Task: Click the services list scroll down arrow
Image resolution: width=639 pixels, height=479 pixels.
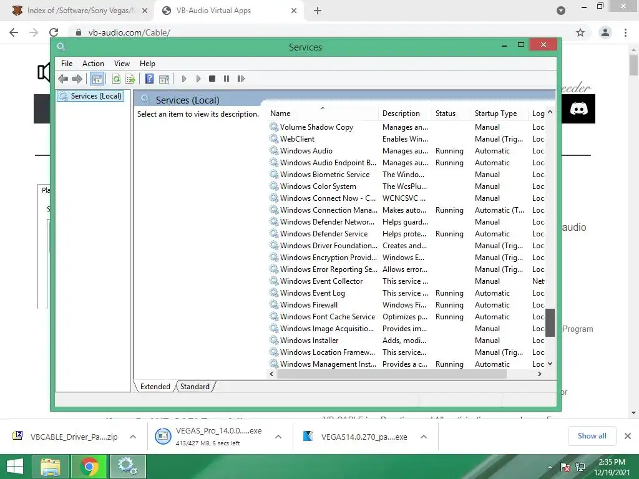Action: point(550,364)
